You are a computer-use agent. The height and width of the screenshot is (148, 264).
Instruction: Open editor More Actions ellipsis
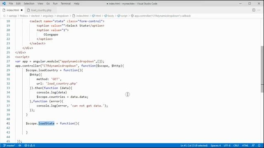(259, 10)
